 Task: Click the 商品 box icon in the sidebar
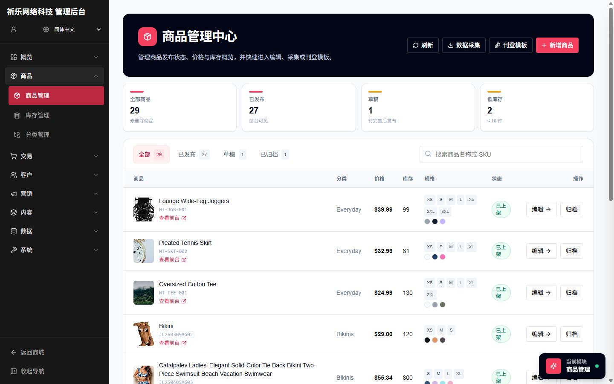point(14,76)
